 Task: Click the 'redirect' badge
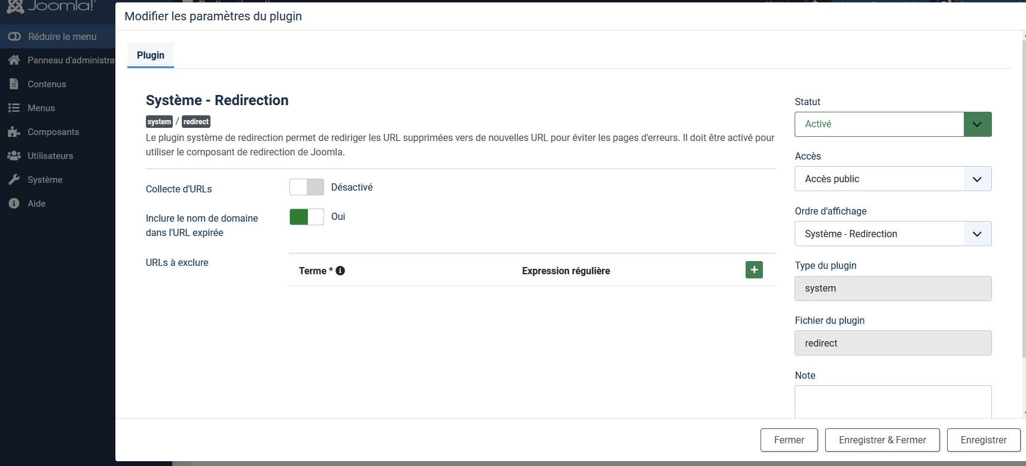[196, 122]
